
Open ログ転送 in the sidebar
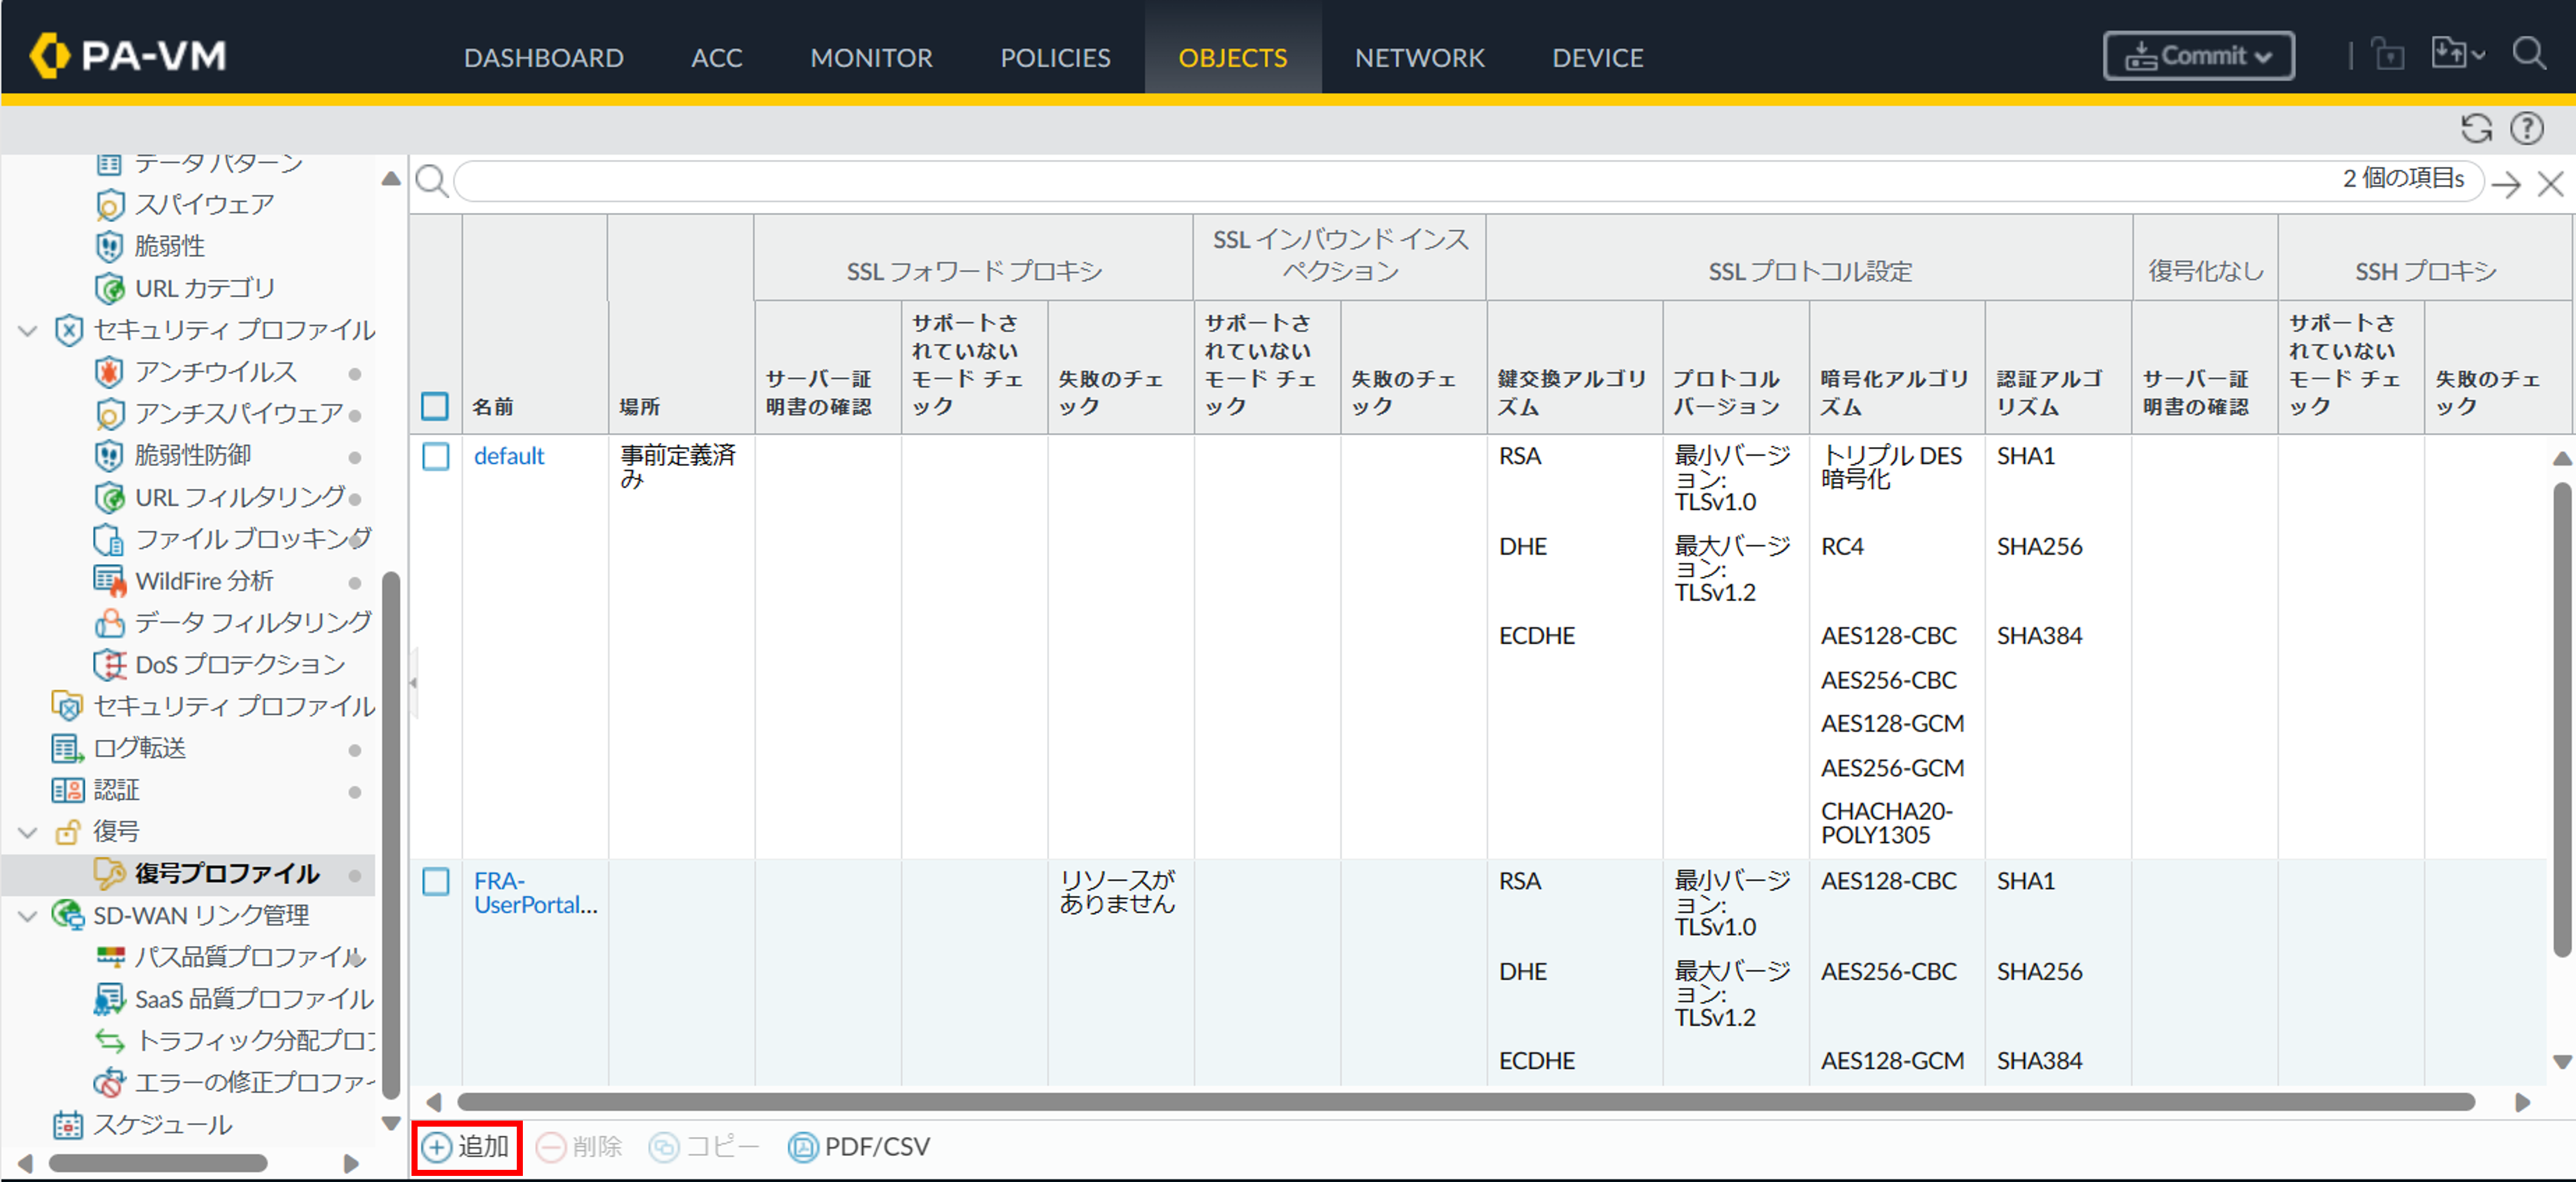click(139, 748)
